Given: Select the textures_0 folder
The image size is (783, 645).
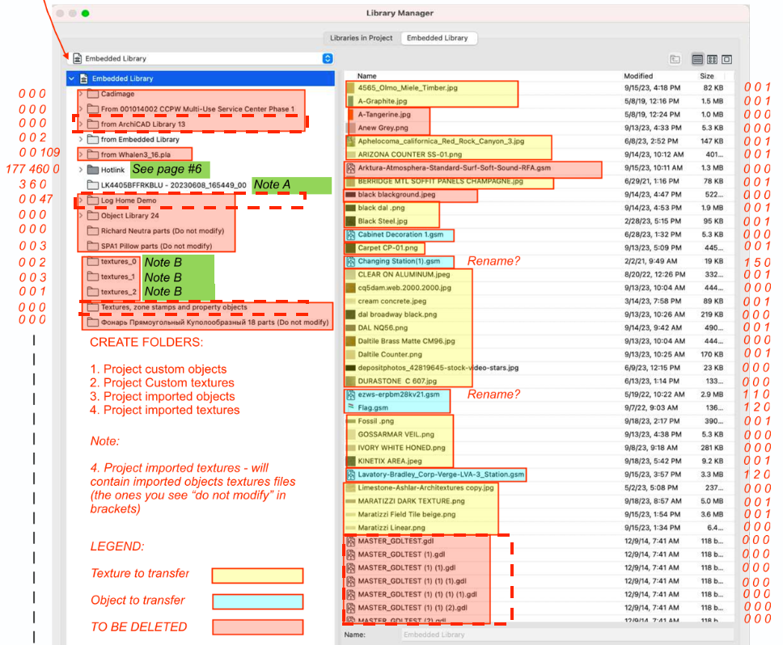Looking at the screenshot, I should (112, 261).
